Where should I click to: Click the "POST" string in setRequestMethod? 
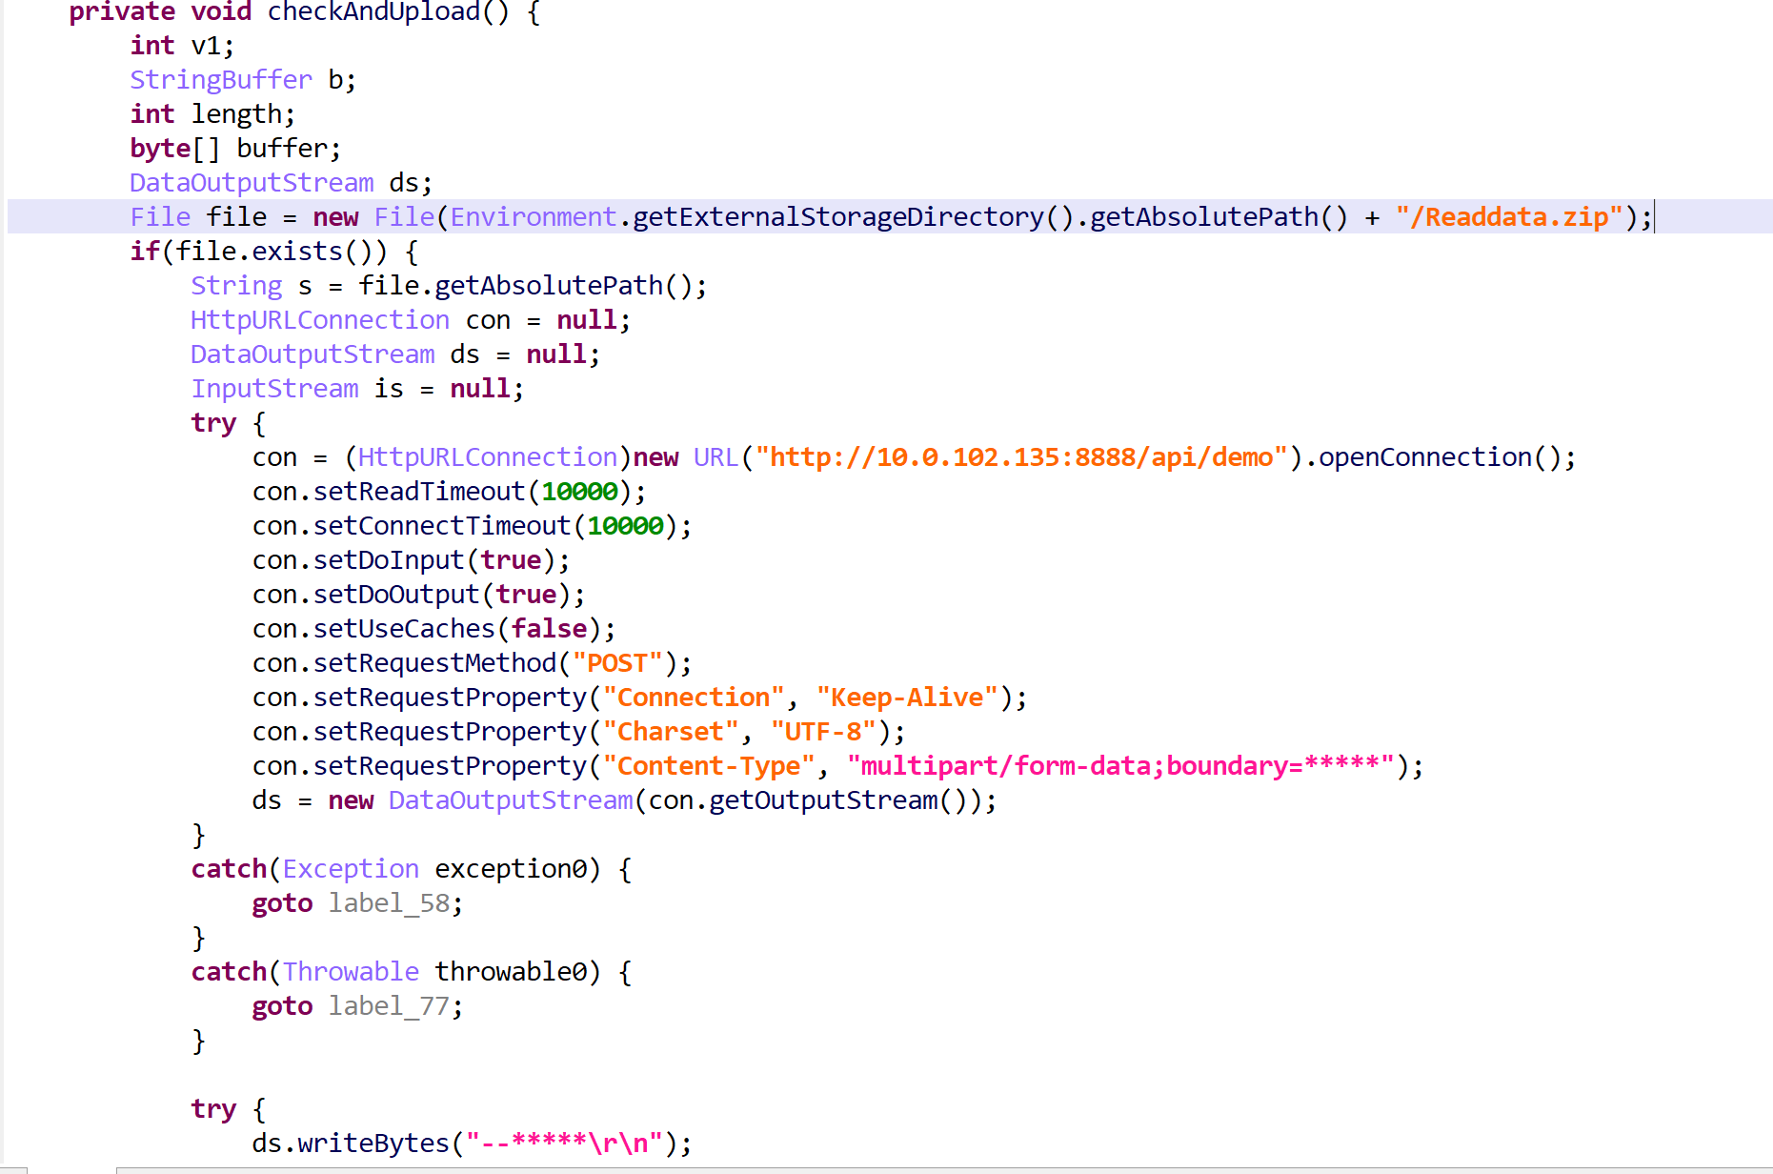click(617, 663)
